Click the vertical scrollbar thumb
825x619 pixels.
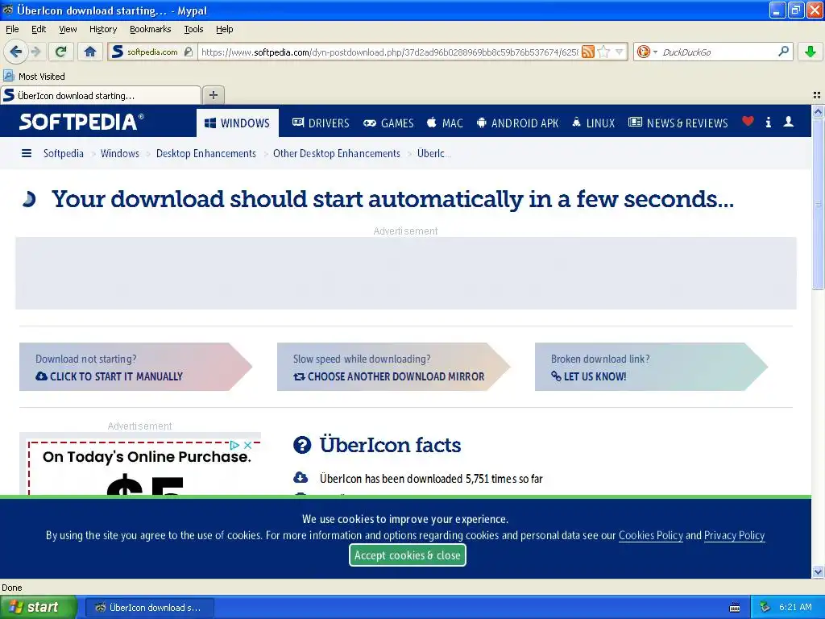[818, 204]
